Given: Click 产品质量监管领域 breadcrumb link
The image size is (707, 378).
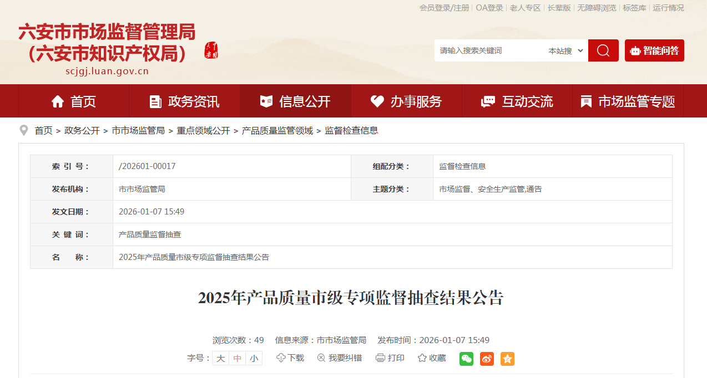Looking at the screenshot, I should click(x=277, y=131).
